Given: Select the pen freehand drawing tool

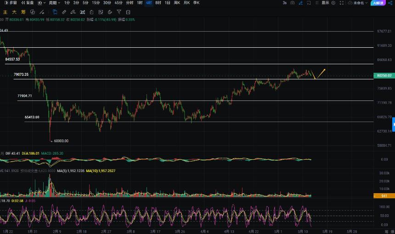Looking at the screenshot, I should [x=73, y=12].
